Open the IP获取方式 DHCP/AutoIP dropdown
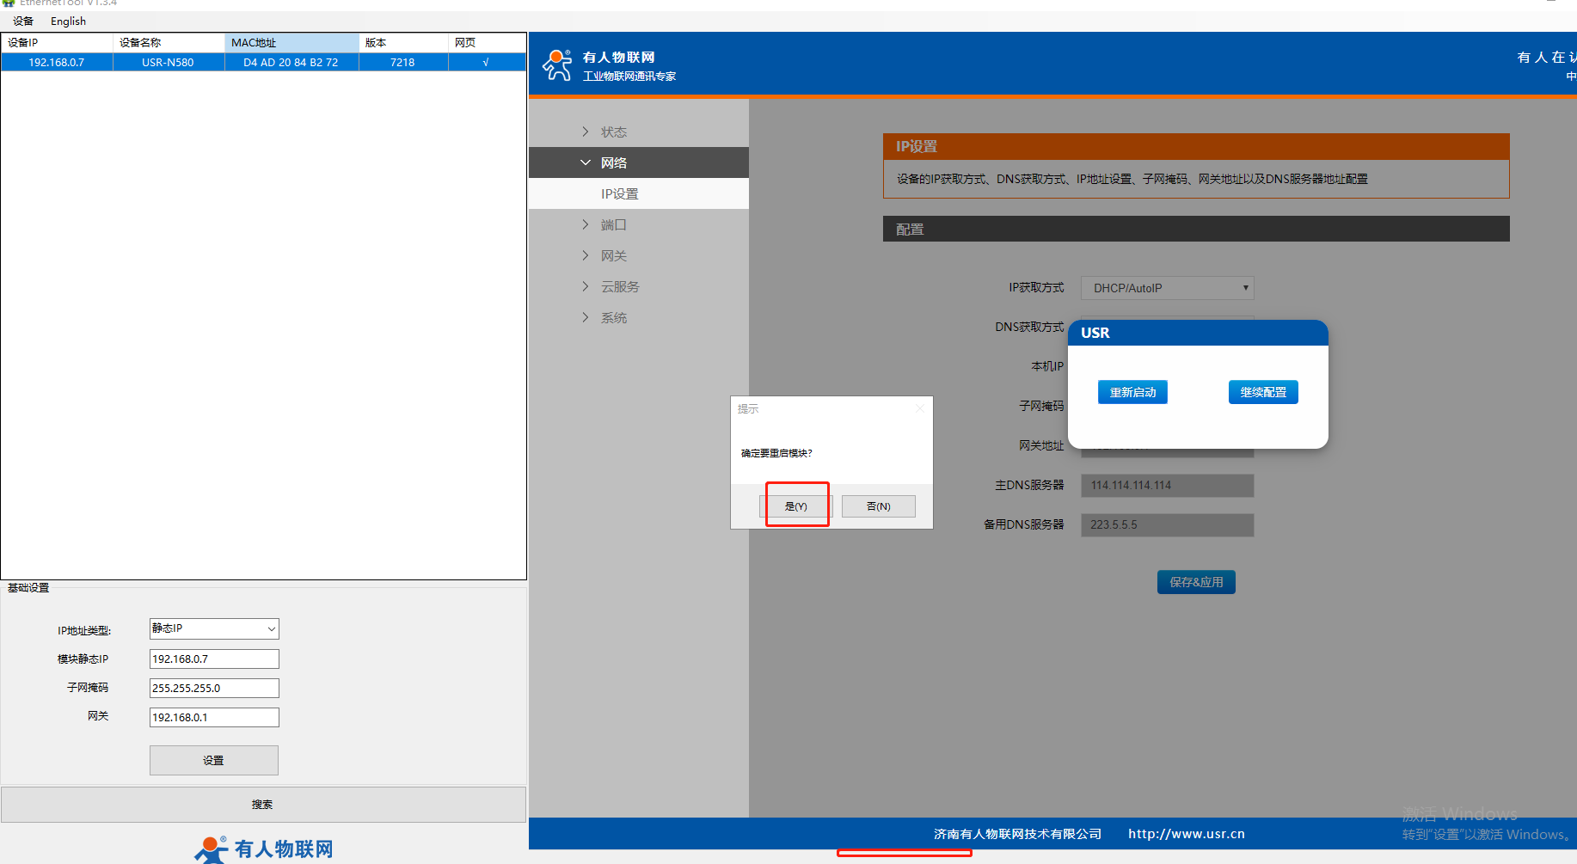 coord(1167,288)
